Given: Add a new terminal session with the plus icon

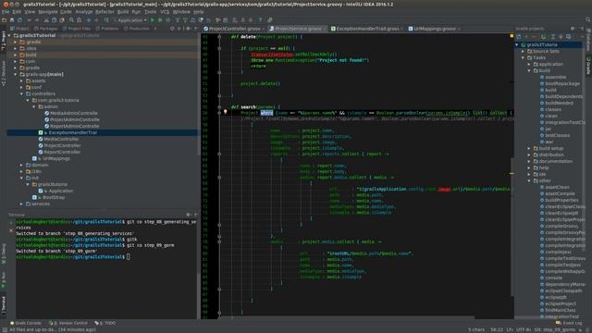Looking at the screenshot, I should 11,223.
